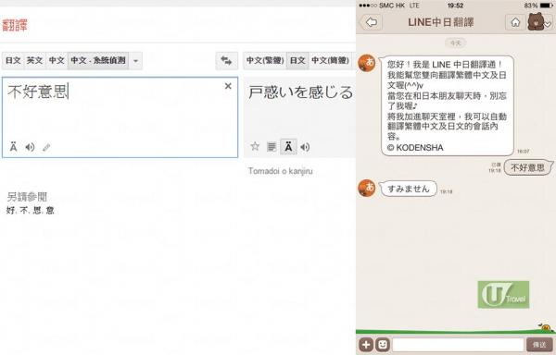Tap the LINE home icon
This screenshot has height=355, width=556.
click(x=515, y=22)
